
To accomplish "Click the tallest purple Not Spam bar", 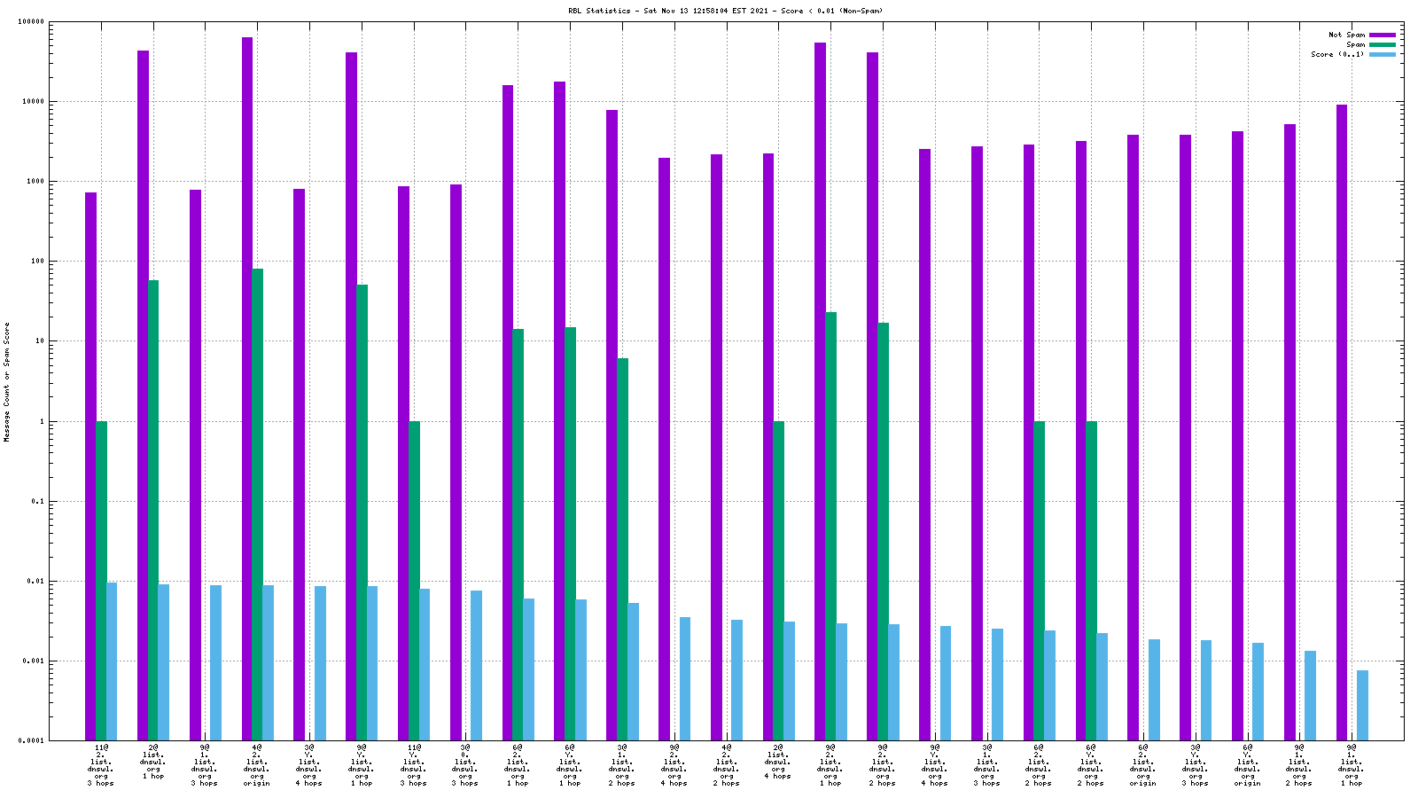I will [x=247, y=388].
